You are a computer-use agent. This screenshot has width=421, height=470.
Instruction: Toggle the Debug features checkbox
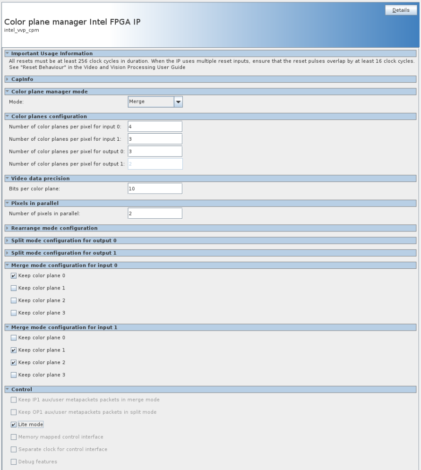[x=14, y=462]
